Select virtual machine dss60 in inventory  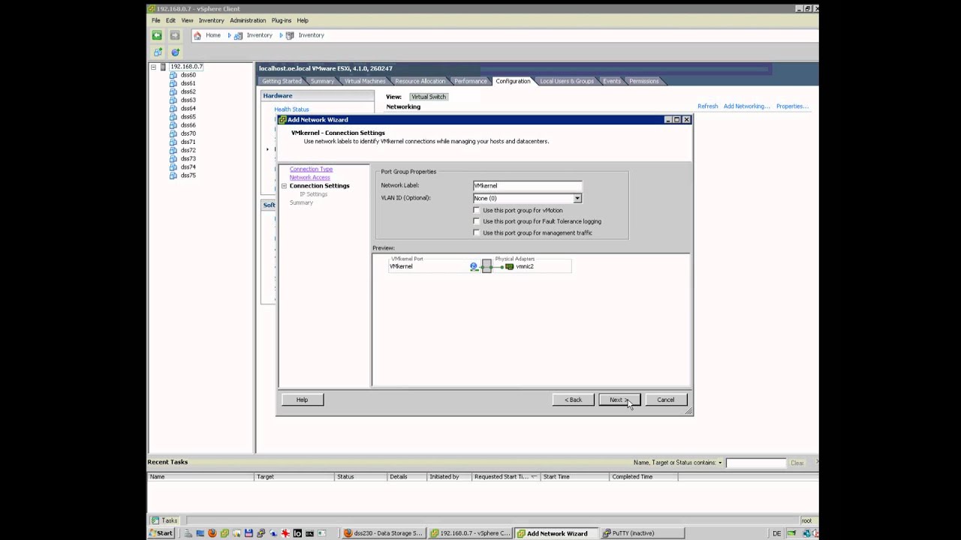[188, 75]
